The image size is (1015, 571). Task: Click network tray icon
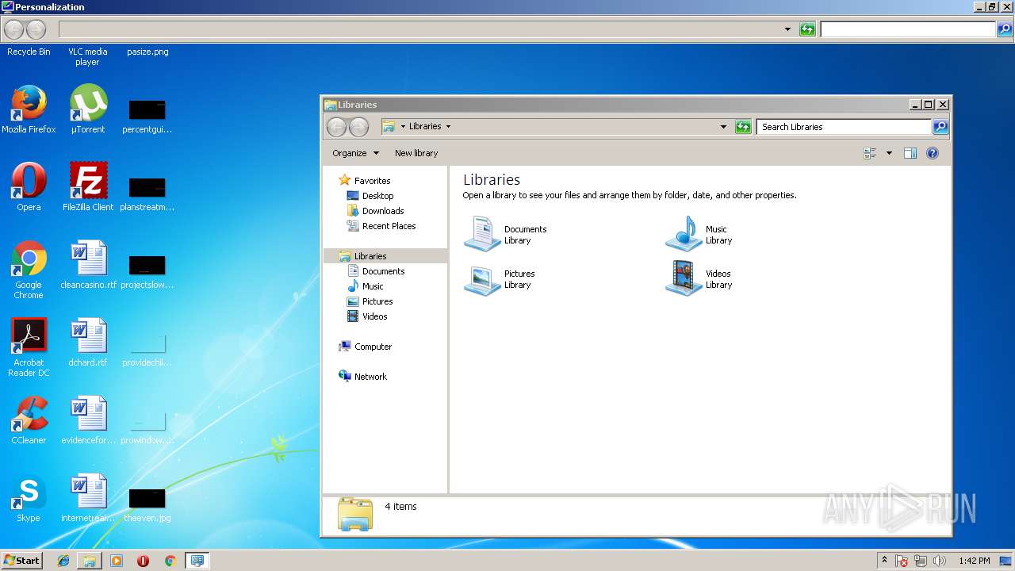click(x=921, y=561)
